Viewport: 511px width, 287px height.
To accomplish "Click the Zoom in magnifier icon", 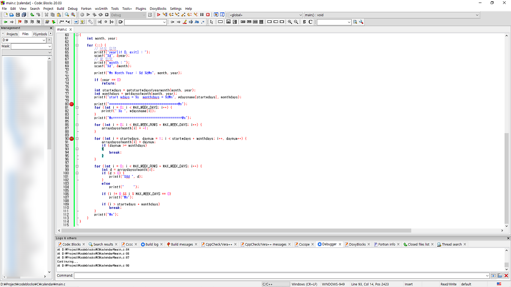I will [x=290, y=22].
